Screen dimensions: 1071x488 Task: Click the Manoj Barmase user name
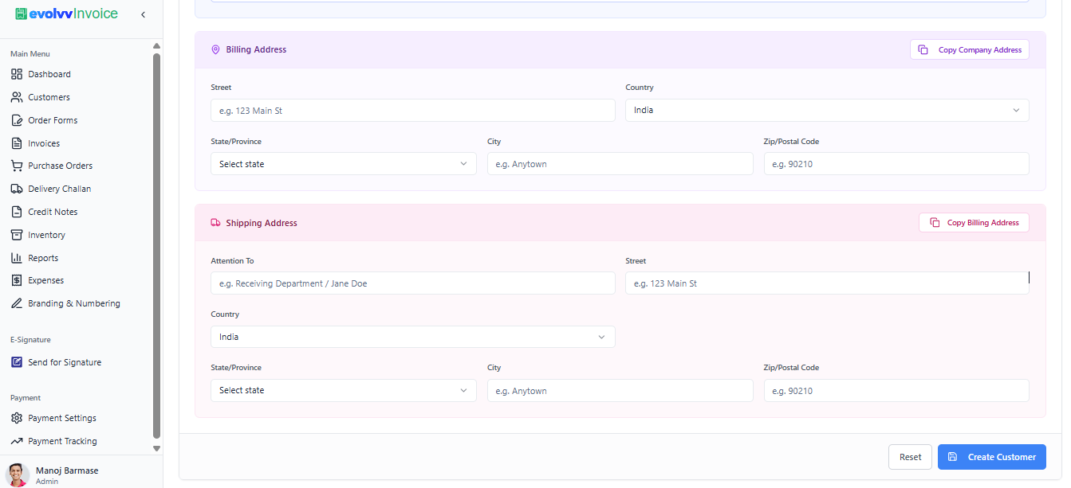click(x=67, y=470)
